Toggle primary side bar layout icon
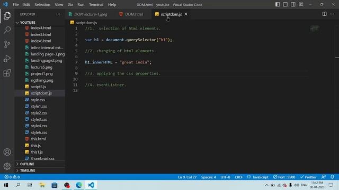 click(278, 5)
